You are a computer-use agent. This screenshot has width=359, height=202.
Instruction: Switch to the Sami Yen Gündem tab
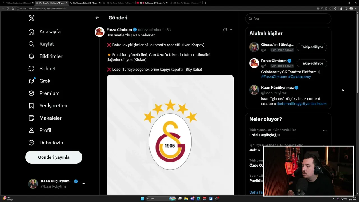coord(185,3)
